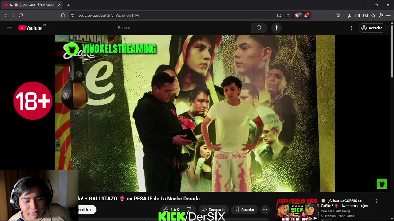Bookmark this page
Screen dimensions: 394x221
(63, 15)
